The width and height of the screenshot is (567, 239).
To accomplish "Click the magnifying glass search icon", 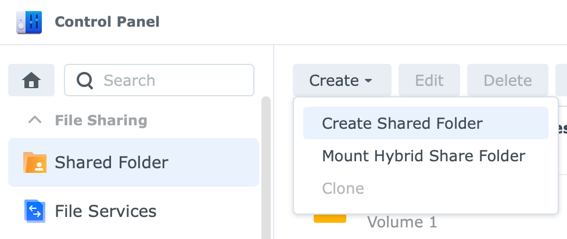I will tap(85, 80).
